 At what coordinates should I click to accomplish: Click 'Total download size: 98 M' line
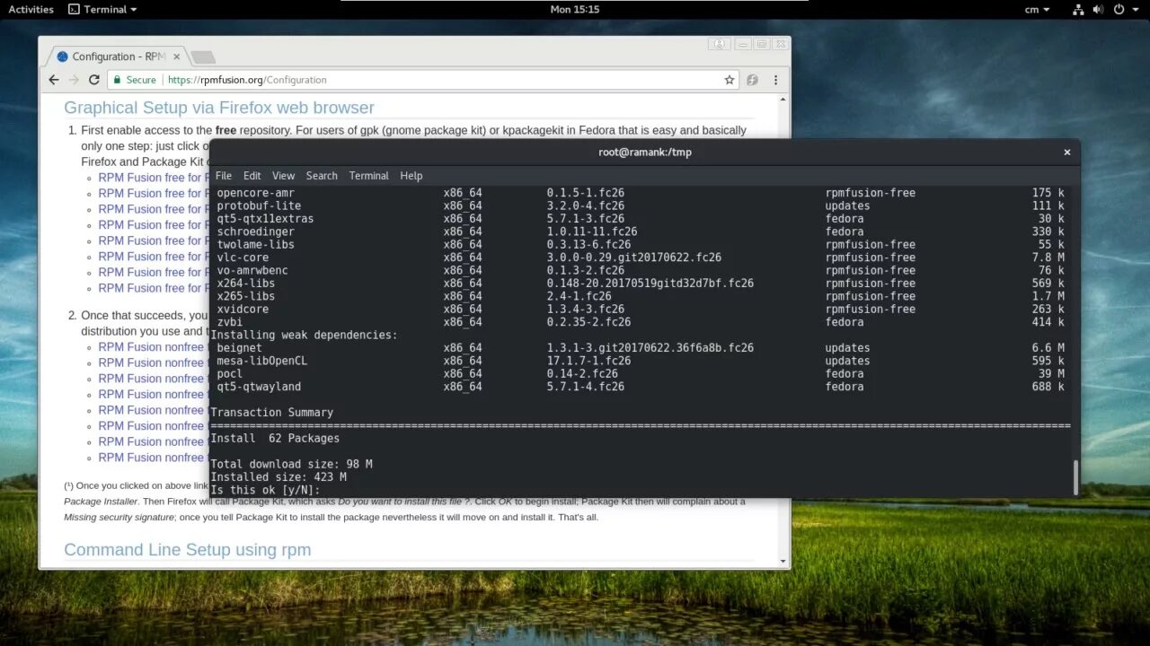pos(291,464)
